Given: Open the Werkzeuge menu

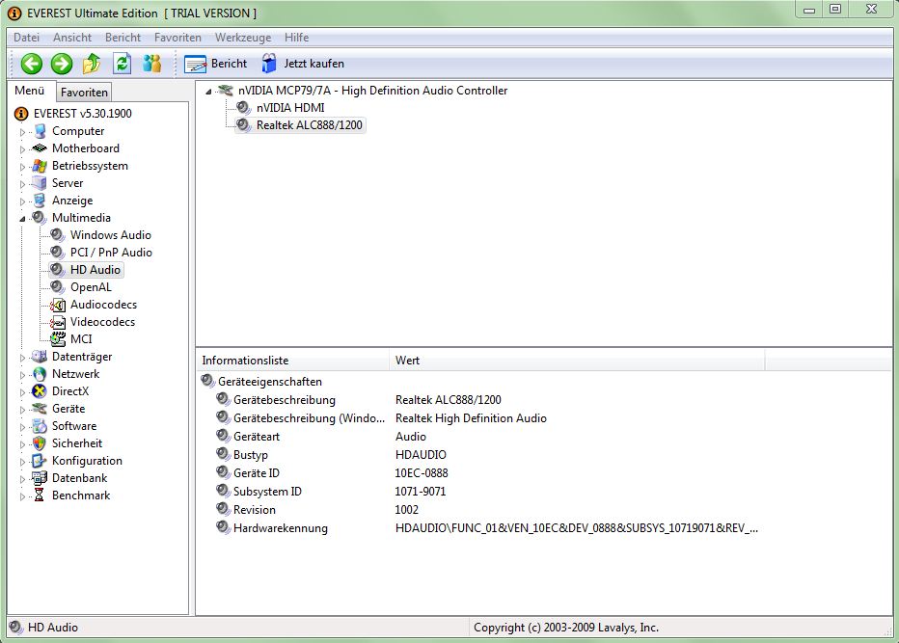Looking at the screenshot, I should [x=243, y=38].
